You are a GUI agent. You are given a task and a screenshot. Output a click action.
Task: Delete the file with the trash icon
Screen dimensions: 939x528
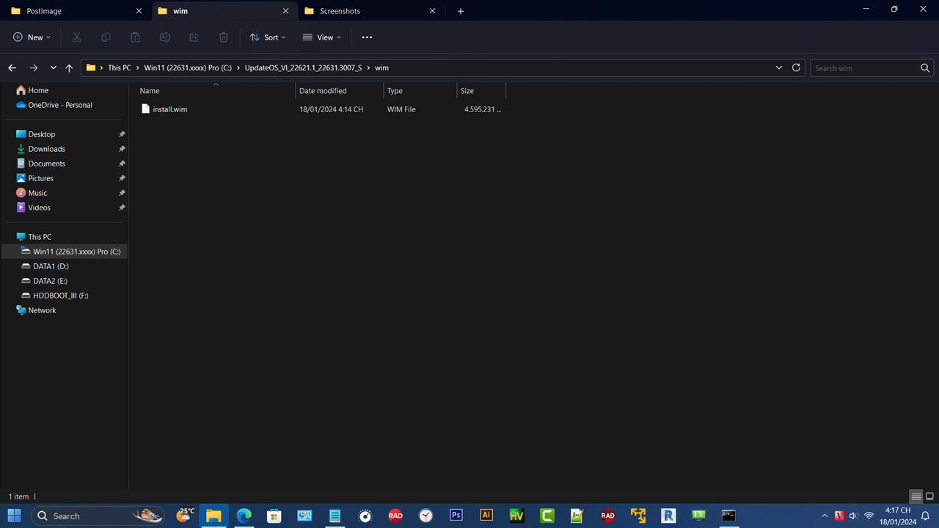(223, 37)
